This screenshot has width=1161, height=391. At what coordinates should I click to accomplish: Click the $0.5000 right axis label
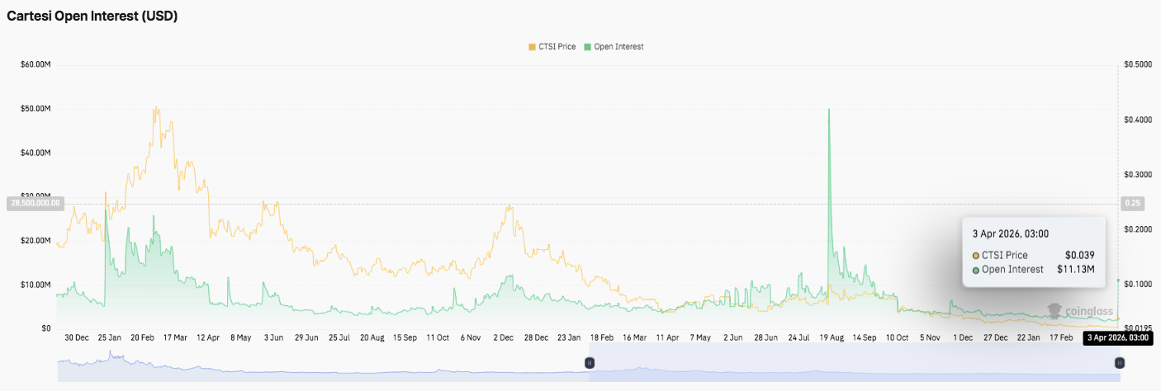point(1139,64)
